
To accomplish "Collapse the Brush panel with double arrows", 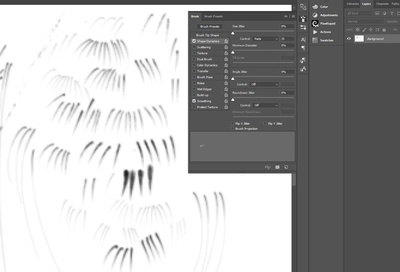I will coord(286,16).
